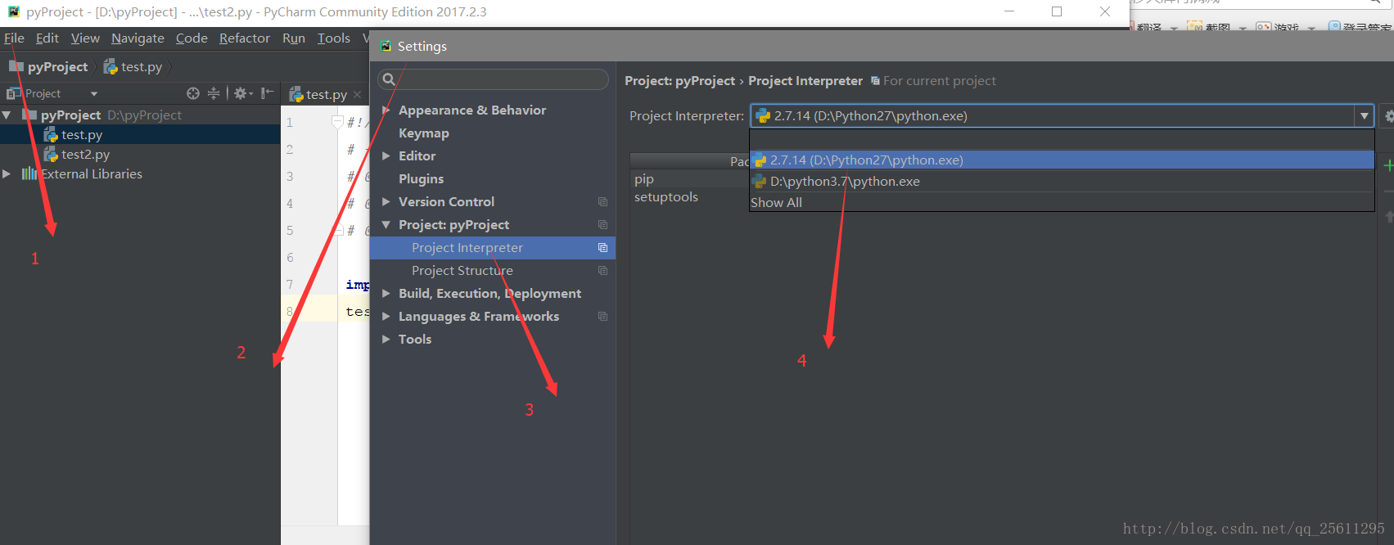The width and height of the screenshot is (1394, 545).
Task: Select Appearance & Behavior settings
Action: pos(472,110)
